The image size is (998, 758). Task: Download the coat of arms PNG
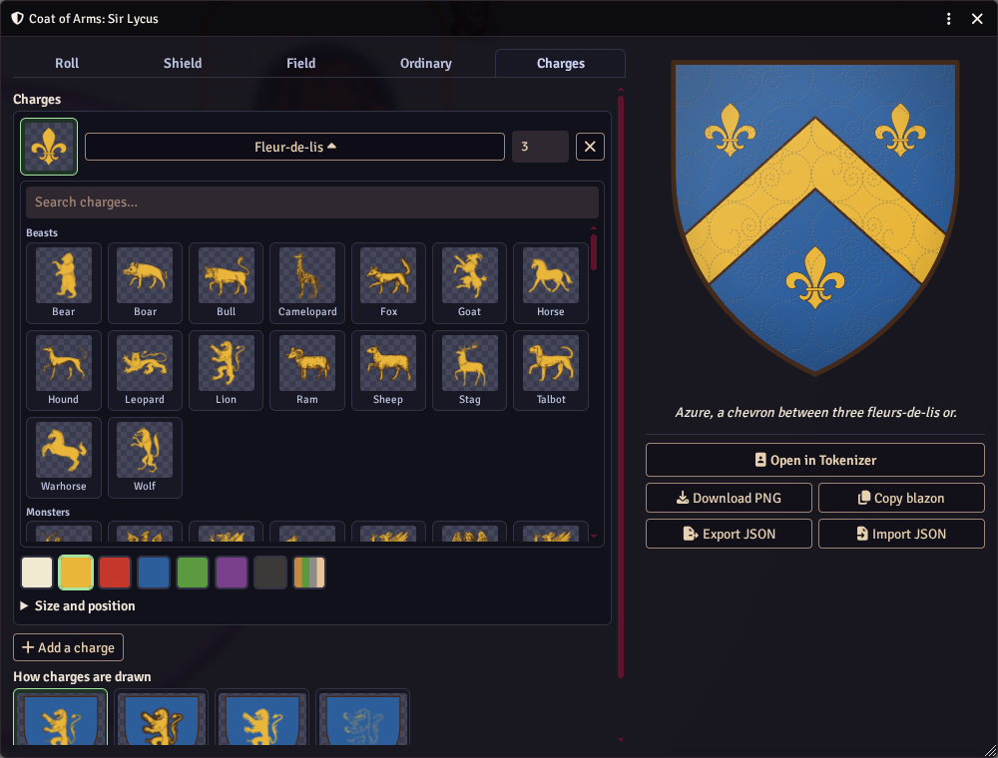[729, 498]
